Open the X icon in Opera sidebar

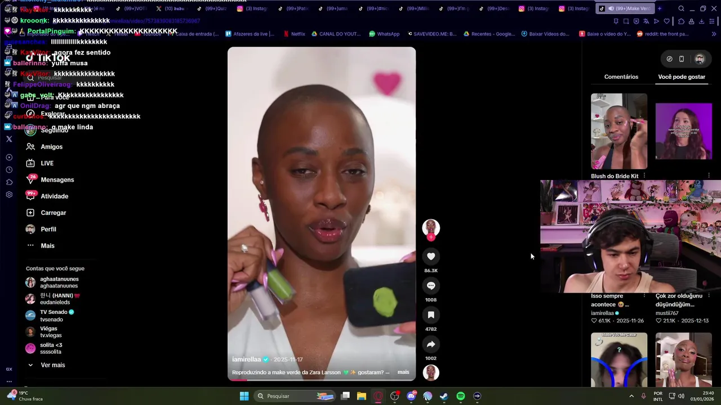pos(9,139)
